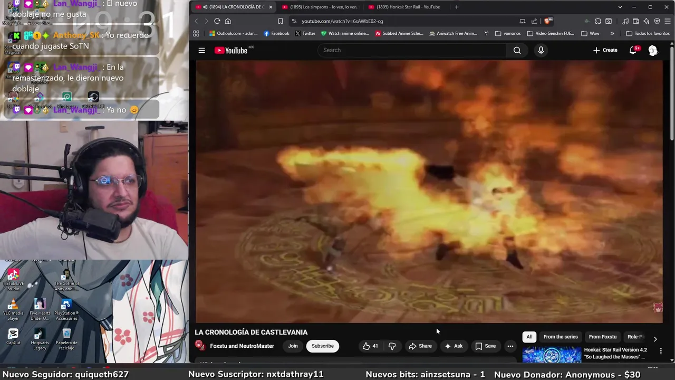This screenshot has height=380, width=675.
Task: Open Five Hearts Under O... desktop shortcut
Action: [x=40, y=310]
